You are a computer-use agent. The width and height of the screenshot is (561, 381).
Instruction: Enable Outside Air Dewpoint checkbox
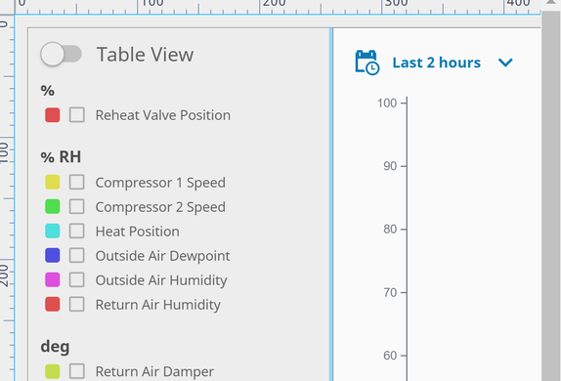click(77, 255)
